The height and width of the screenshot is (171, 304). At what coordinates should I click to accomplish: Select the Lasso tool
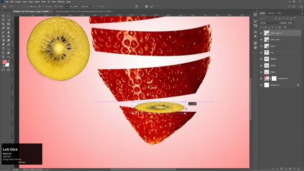coord(3,20)
